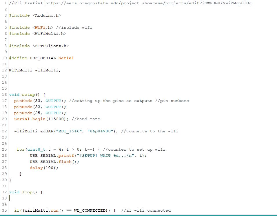Click '//connects to the wifi' comment
The image size is (277, 216).
[150, 131]
